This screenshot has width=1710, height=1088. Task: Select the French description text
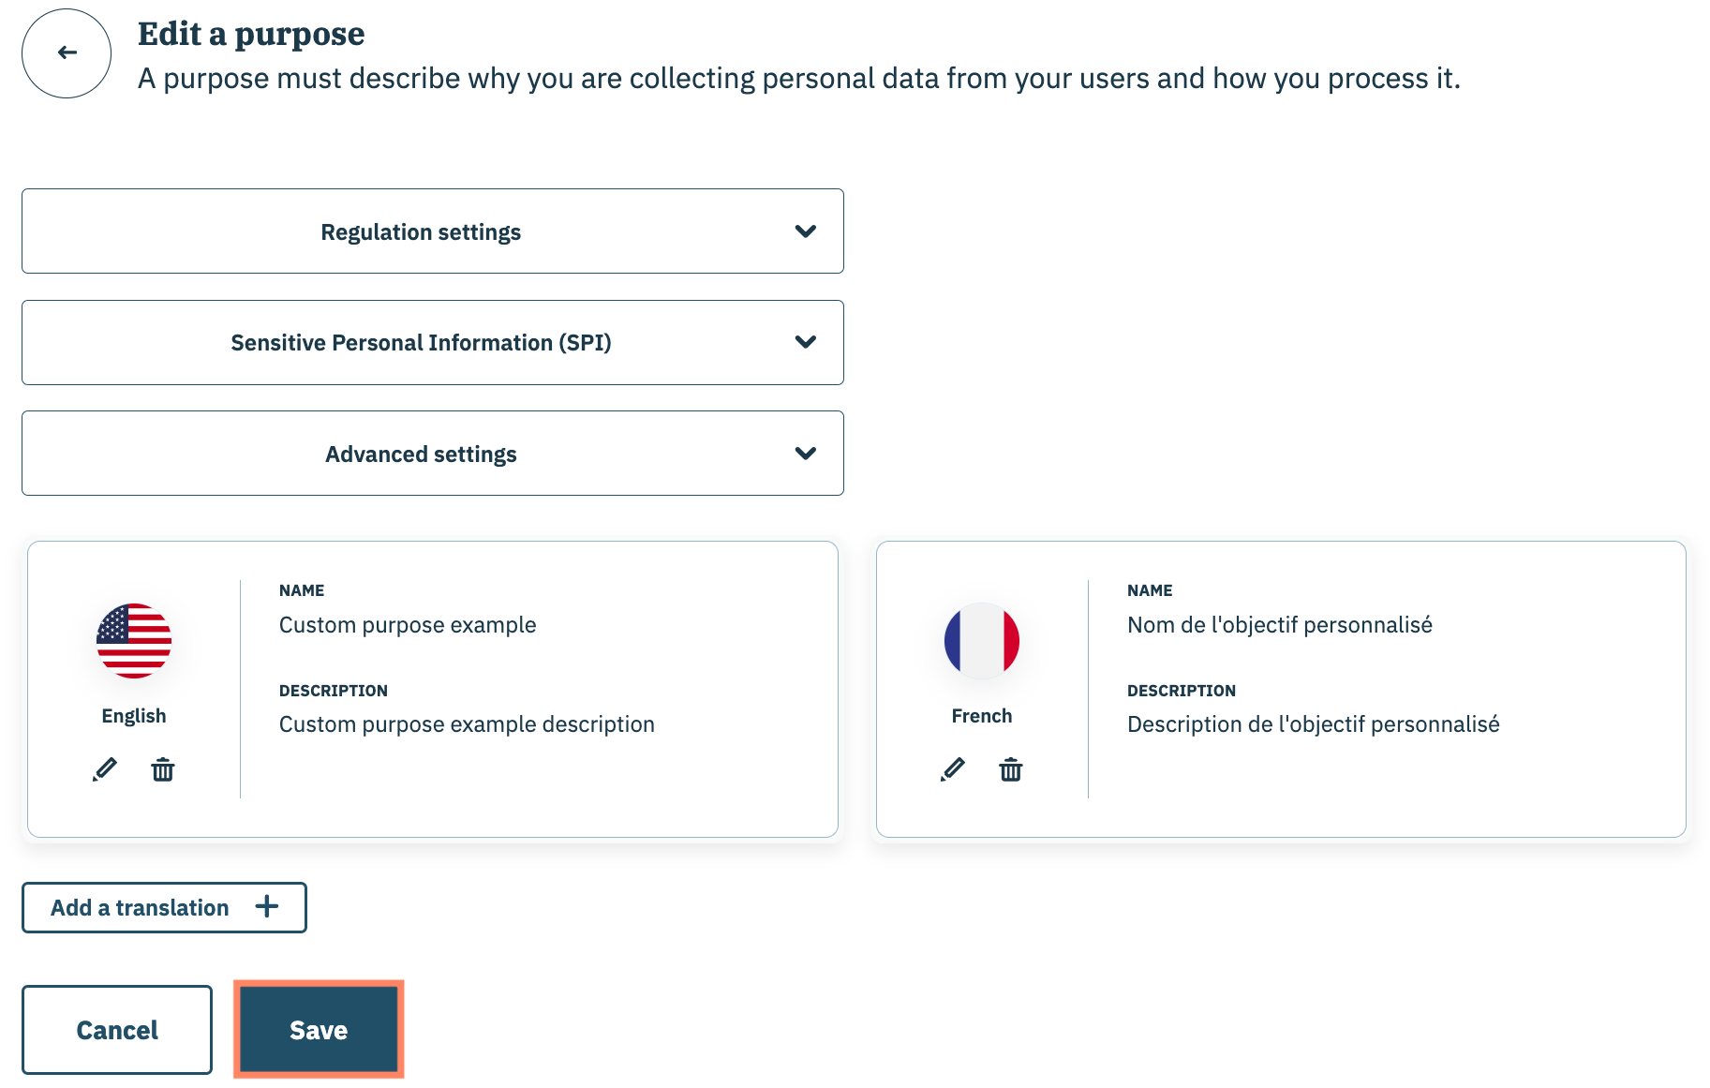click(1313, 724)
